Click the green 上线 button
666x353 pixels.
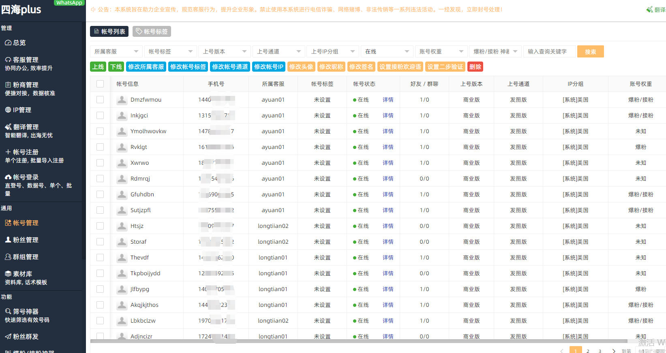[98, 67]
